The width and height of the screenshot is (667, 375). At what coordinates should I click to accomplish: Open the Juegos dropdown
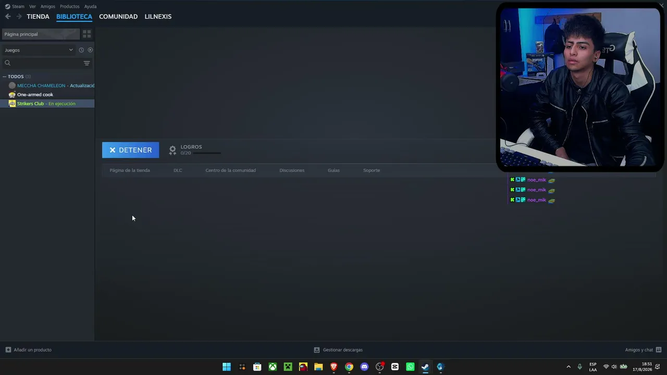pos(39,50)
